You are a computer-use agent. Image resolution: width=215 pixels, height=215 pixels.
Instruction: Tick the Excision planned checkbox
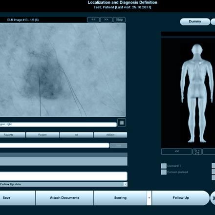164,172
